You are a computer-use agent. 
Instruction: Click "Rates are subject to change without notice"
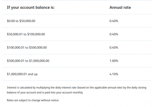pos(33,100)
